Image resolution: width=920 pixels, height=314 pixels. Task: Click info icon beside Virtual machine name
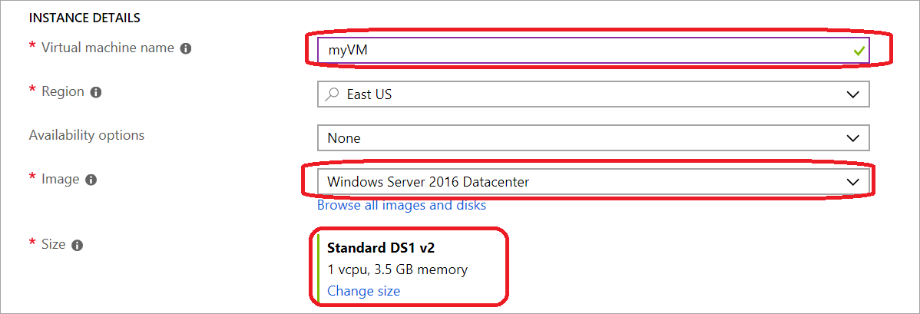[186, 48]
